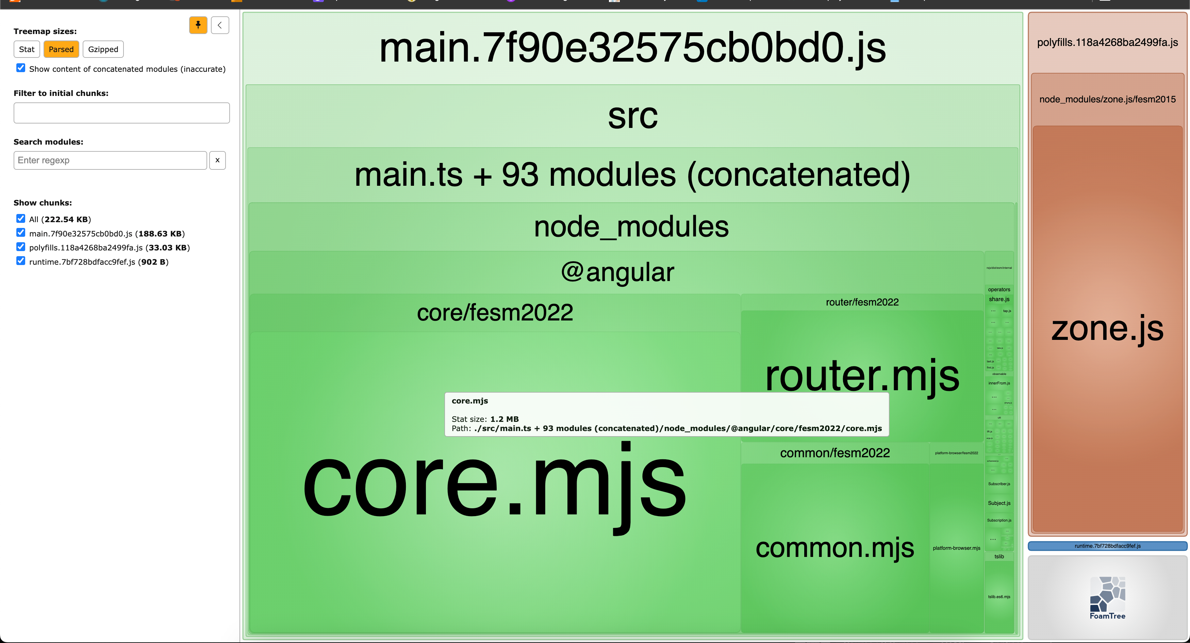This screenshot has height=643, width=1190.
Task: Click the runtime.7bf728bdfacc9fef.js chunk icon
Action: (1105, 546)
